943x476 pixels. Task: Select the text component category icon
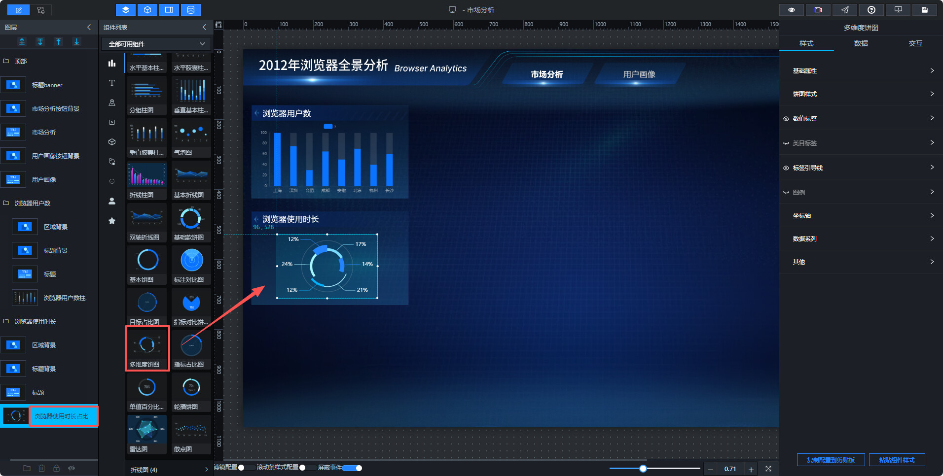click(x=112, y=83)
